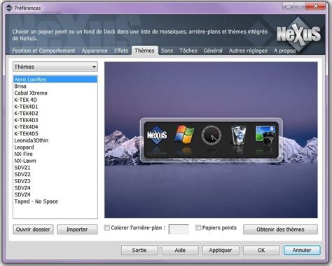Select the K-TEK 4D theme
The width and height of the screenshot is (332, 266).
pos(55,100)
